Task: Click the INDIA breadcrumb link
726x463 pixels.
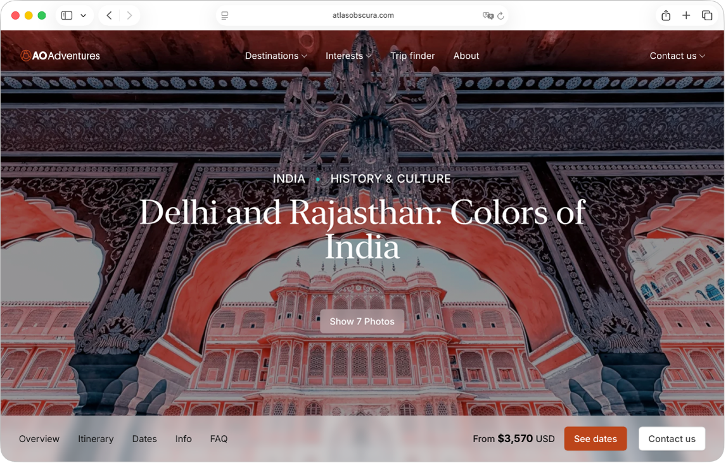Action: tap(290, 178)
